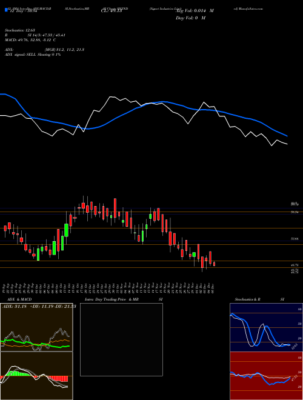This screenshot has height=400, width=303.
Task: Click the green histogram bars in MACD panel
Action: click(x=18, y=373)
